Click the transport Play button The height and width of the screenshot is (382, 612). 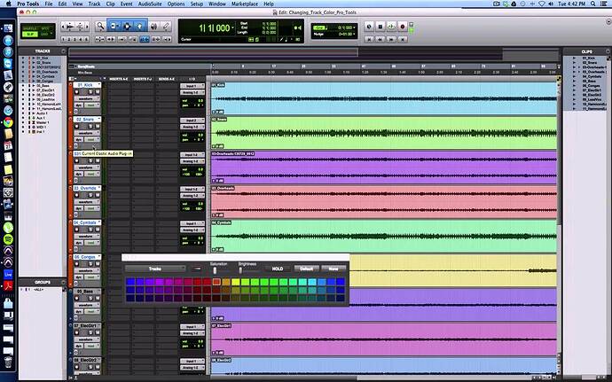pos(391,27)
